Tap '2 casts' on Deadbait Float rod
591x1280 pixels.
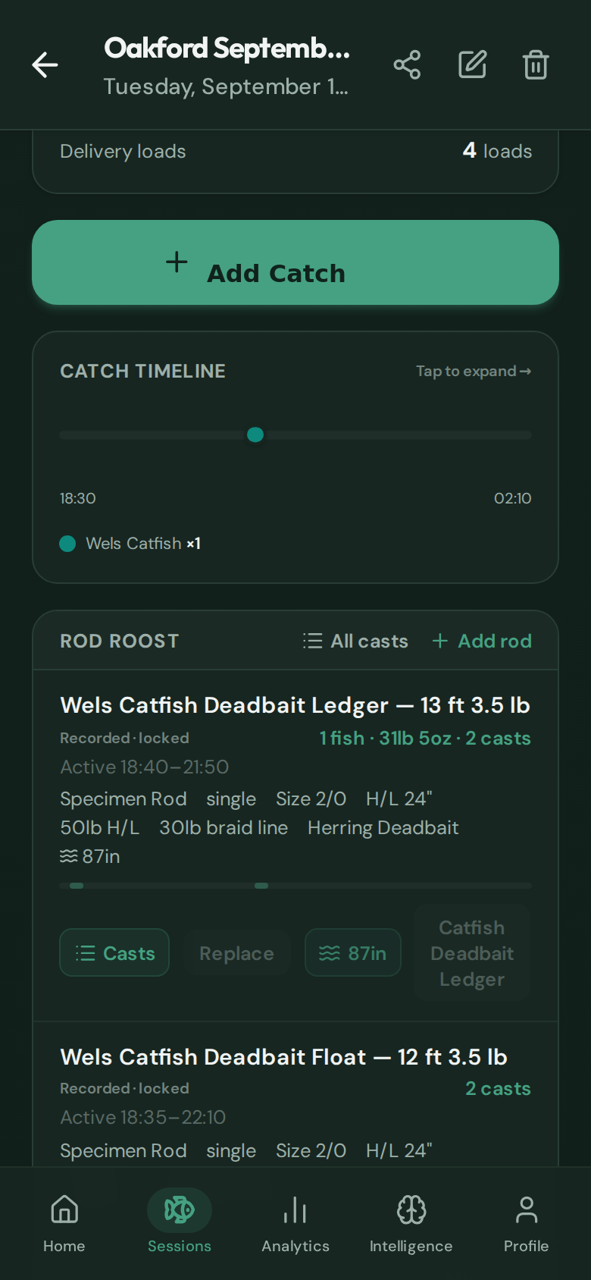pyautogui.click(x=498, y=1088)
